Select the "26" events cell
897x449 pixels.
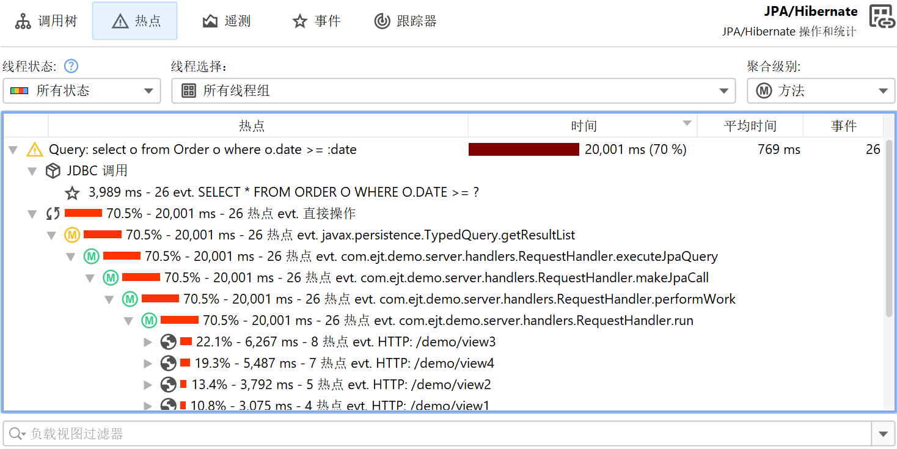pyautogui.click(x=873, y=150)
